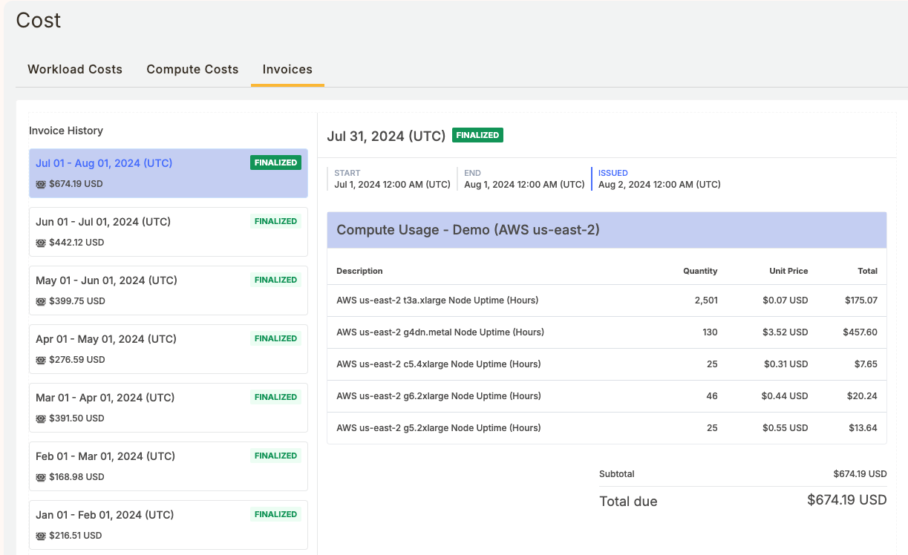The height and width of the screenshot is (555, 908).
Task: Click the Description column header
Action: click(359, 271)
